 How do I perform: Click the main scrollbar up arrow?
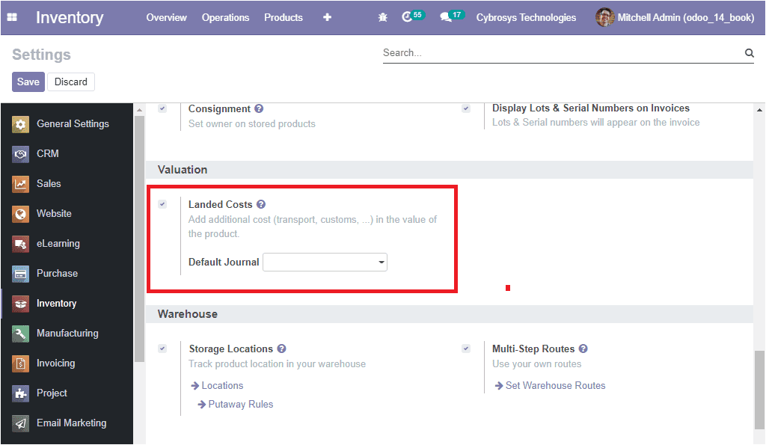[760, 110]
